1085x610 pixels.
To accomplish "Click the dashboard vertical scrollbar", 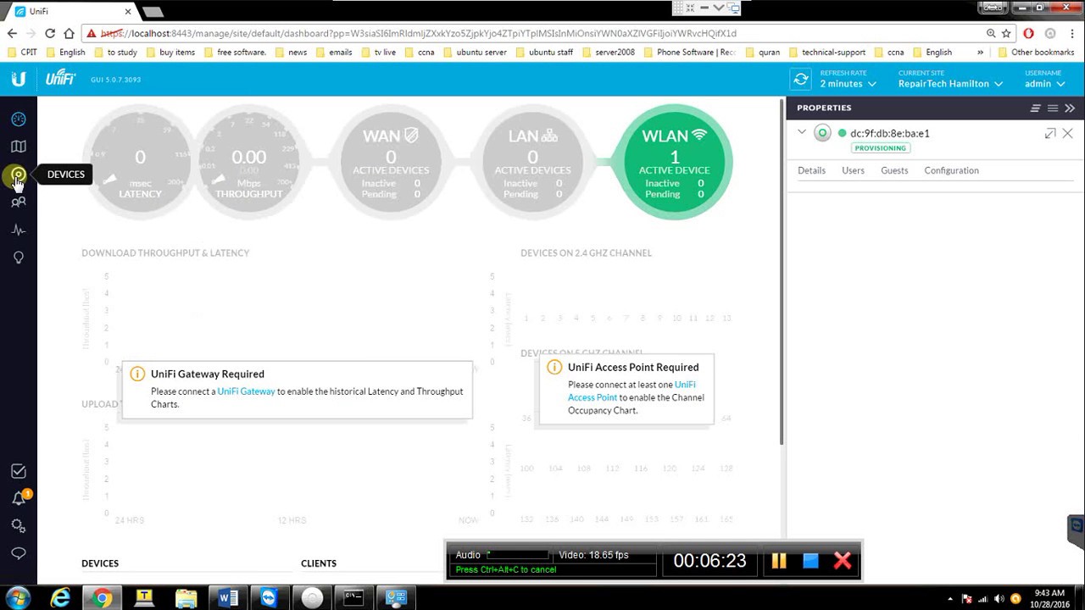I will click(x=781, y=271).
